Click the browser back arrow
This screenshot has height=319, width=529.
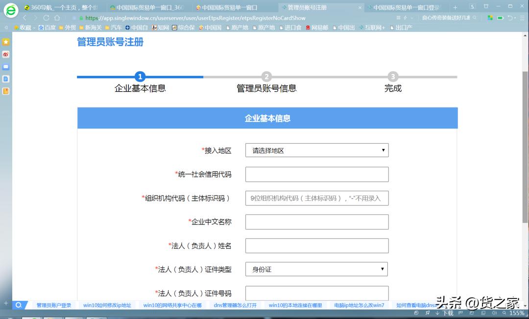(x=25, y=17)
